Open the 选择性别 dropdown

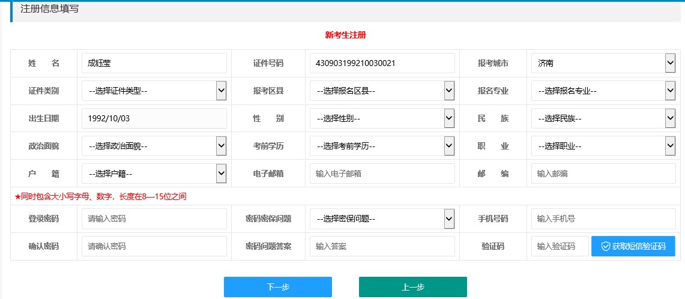[x=382, y=118]
